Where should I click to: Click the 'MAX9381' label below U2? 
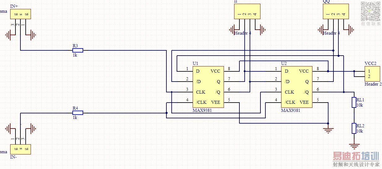pos(290,110)
